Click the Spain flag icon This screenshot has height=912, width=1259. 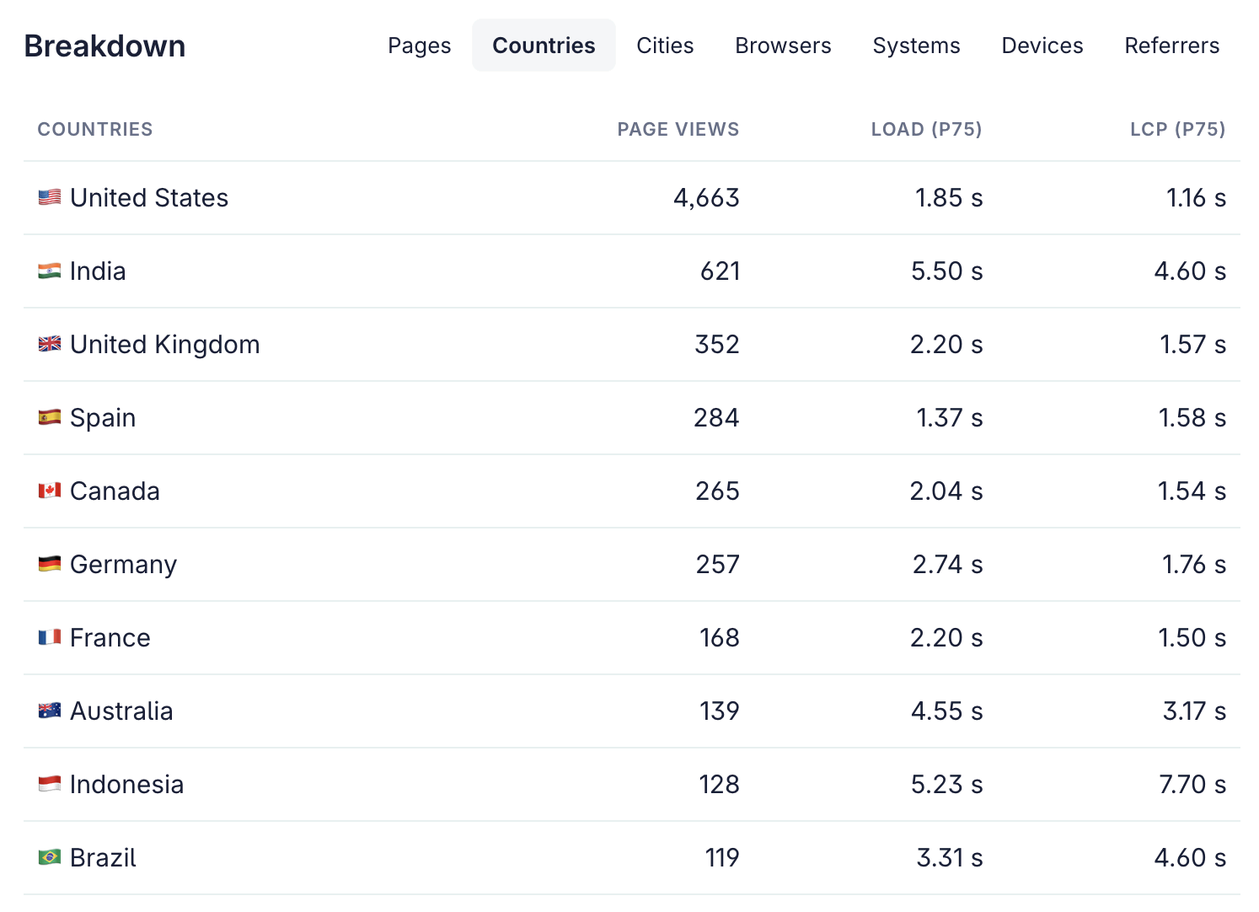pos(50,417)
